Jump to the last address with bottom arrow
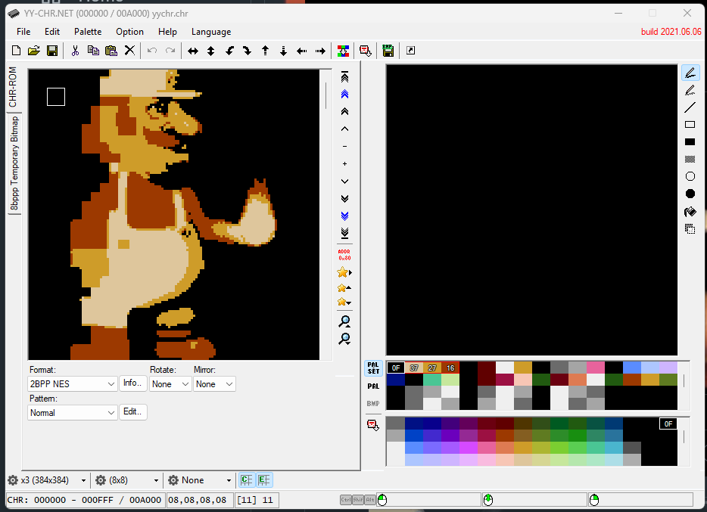The height and width of the screenshot is (512, 707). click(345, 233)
